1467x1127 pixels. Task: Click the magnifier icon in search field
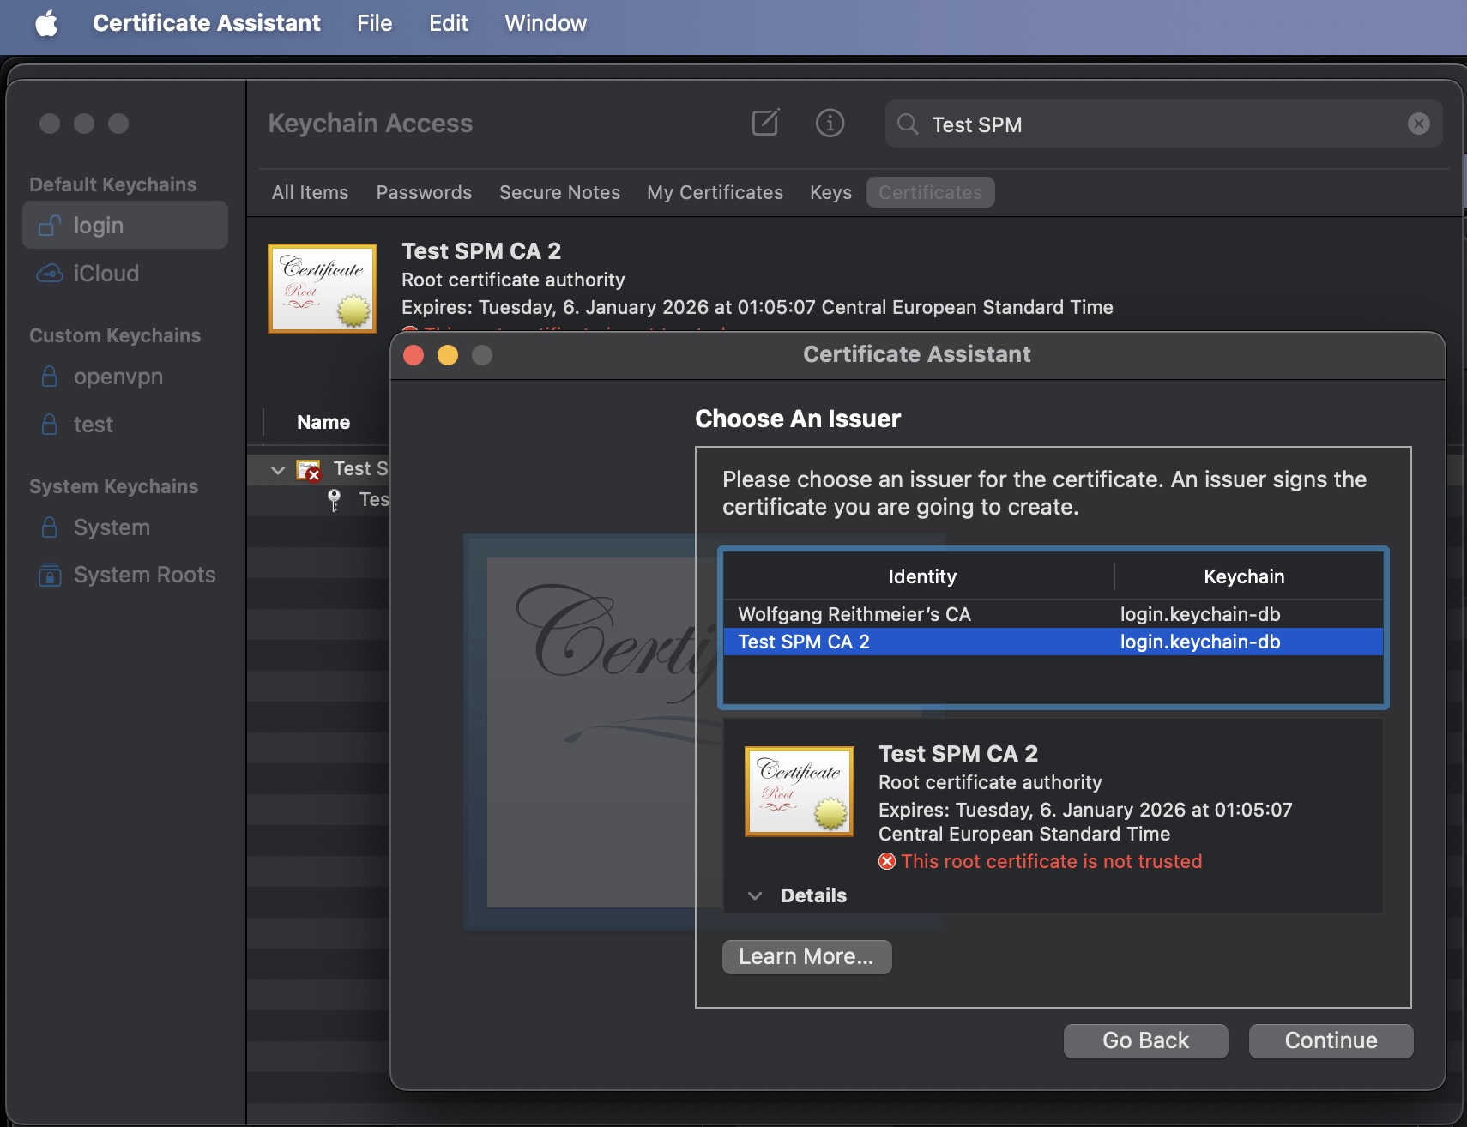[908, 124]
